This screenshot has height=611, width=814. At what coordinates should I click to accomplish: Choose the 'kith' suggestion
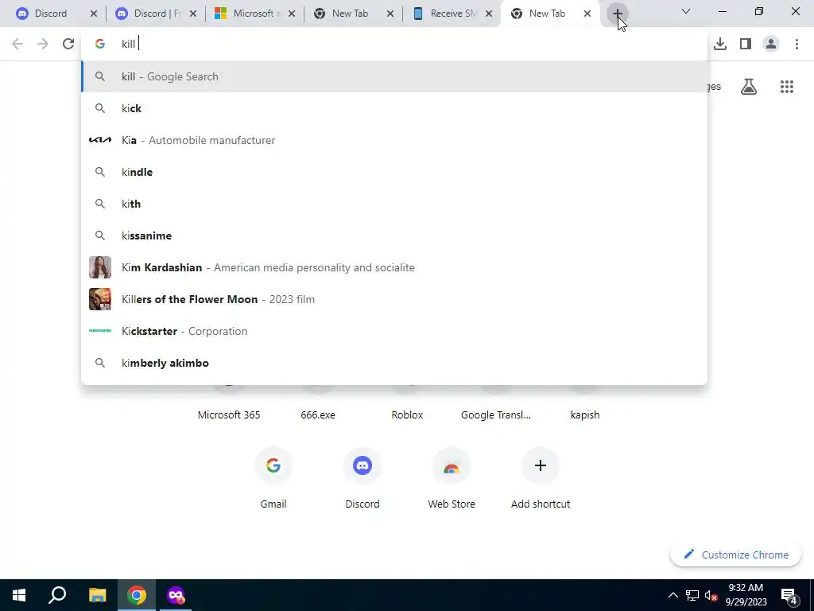pyautogui.click(x=394, y=204)
